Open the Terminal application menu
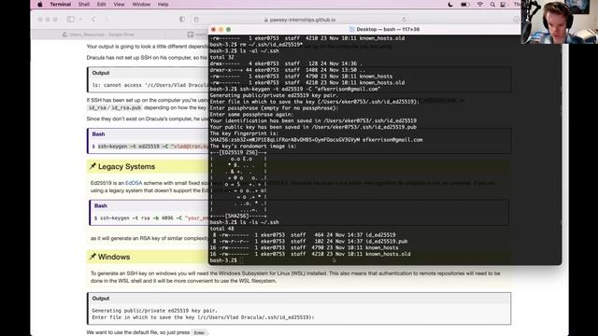Screen dimensions: 598x336 60,5
